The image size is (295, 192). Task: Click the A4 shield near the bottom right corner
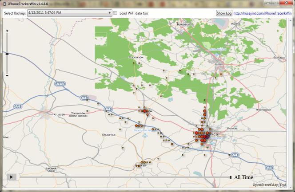point(269,168)
